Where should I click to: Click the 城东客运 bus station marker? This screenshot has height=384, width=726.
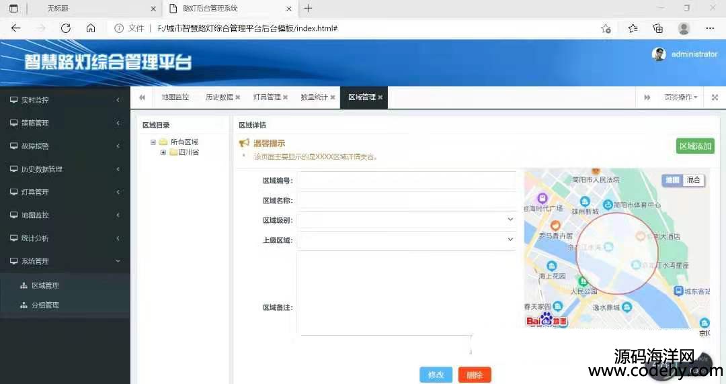(x=678, y=291)
